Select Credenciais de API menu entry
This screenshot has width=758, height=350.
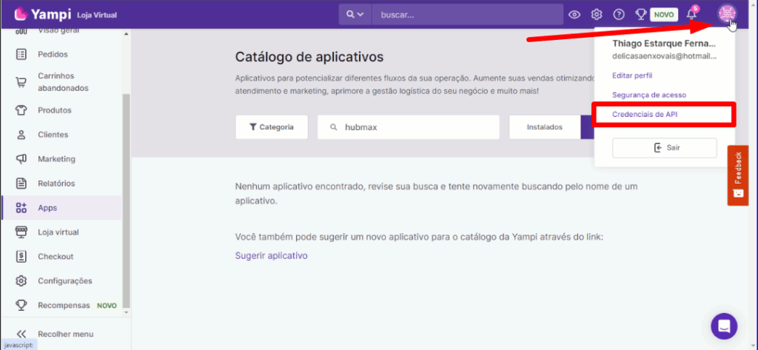[x=645, y=115]
